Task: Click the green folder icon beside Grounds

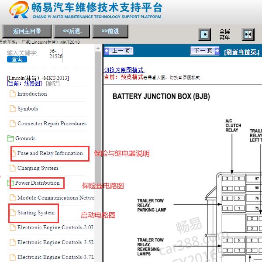Action: coord(10,138)
